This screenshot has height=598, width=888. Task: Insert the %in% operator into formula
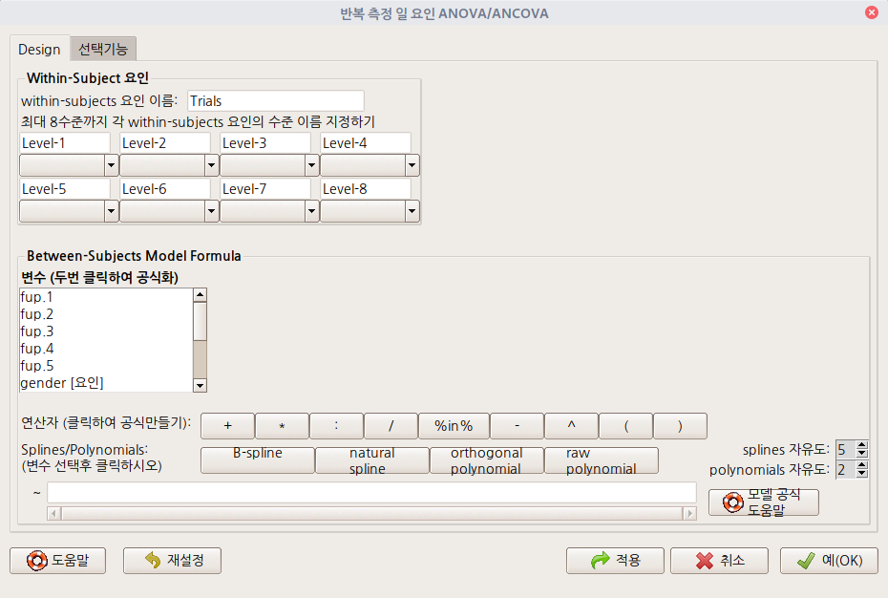(454, 426)
